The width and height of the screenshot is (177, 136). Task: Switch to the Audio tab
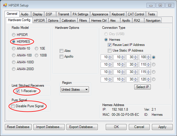point(25,14)
